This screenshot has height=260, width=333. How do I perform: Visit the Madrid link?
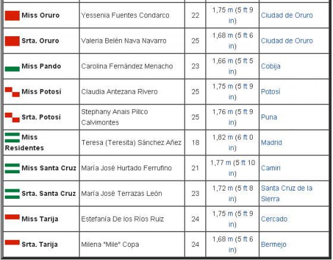(x=271, y=142)
